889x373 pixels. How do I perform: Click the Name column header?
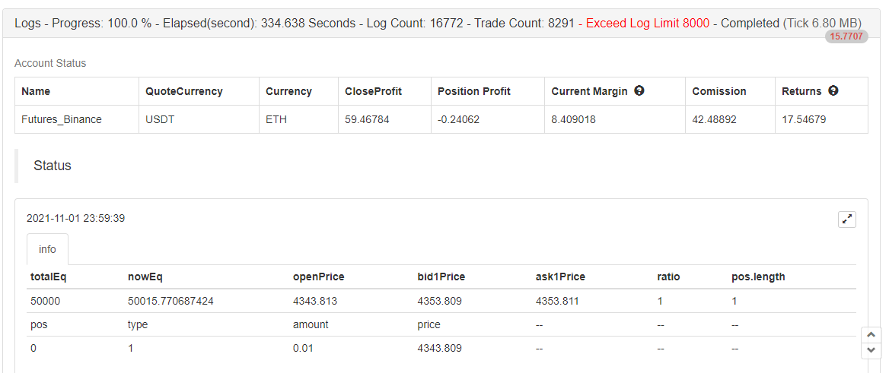pyautogui.click(x=36, y=91)
